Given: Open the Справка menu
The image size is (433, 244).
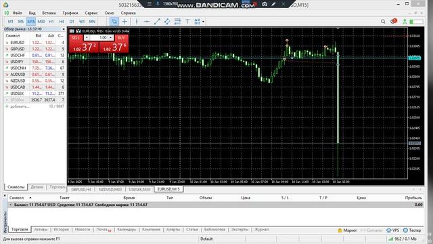Looking at the screenshot, I should [x=128, y=13].
